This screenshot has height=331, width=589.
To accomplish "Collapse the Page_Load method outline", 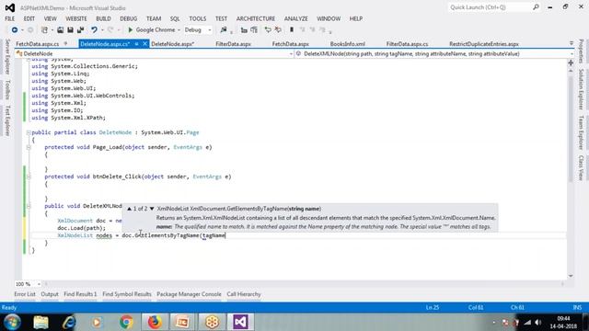I will (29, 147).
